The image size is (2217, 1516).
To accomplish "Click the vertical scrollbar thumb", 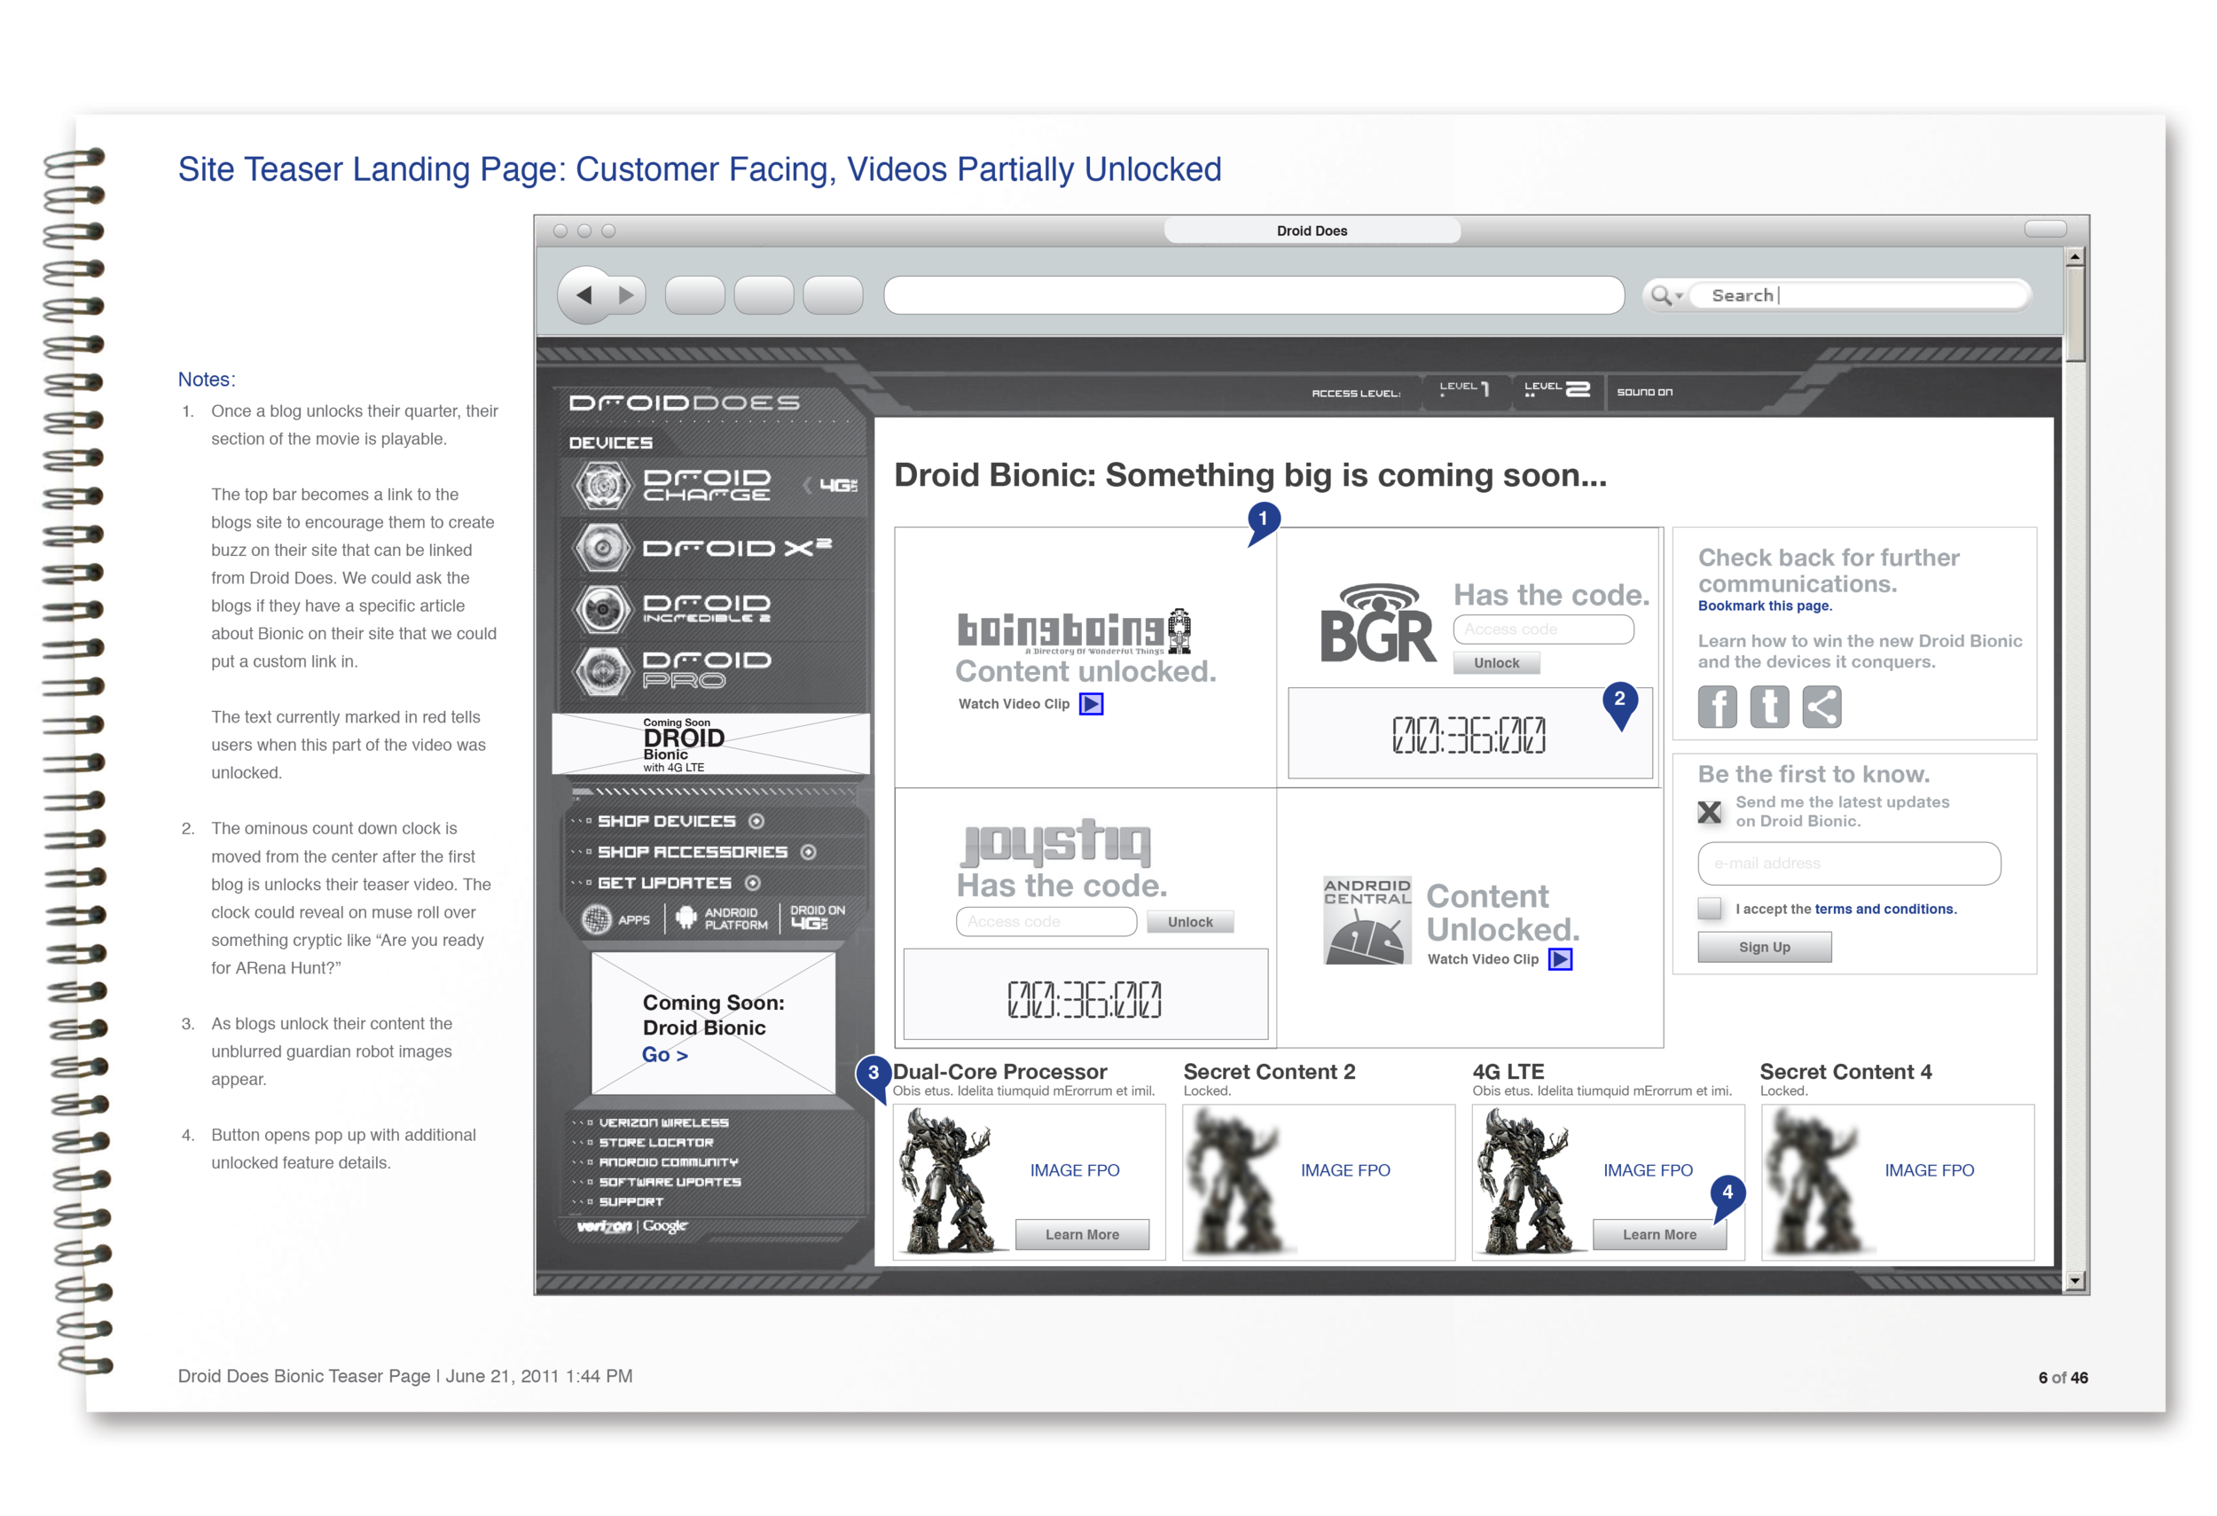I will [x=2074, y=315].
